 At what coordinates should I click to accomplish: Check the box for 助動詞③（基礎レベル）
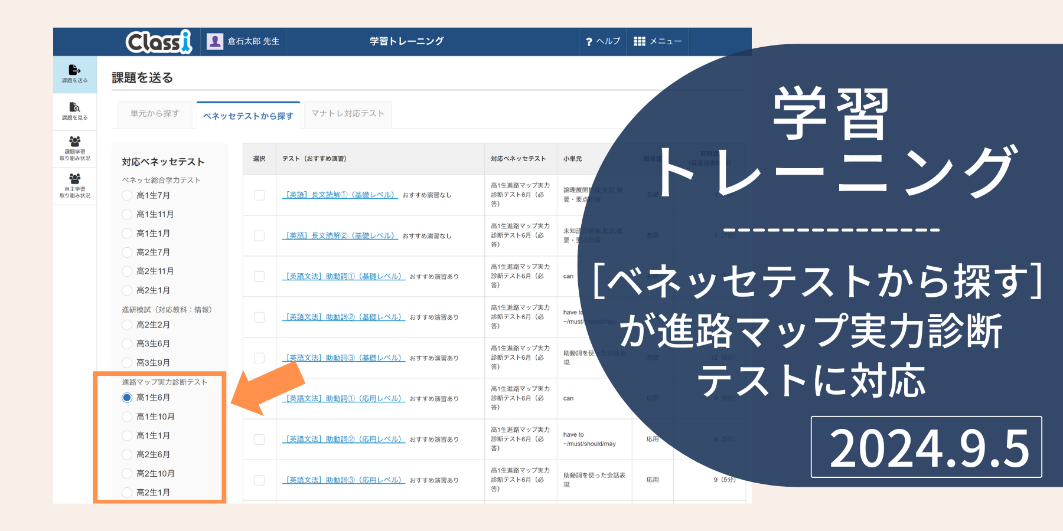259,358
